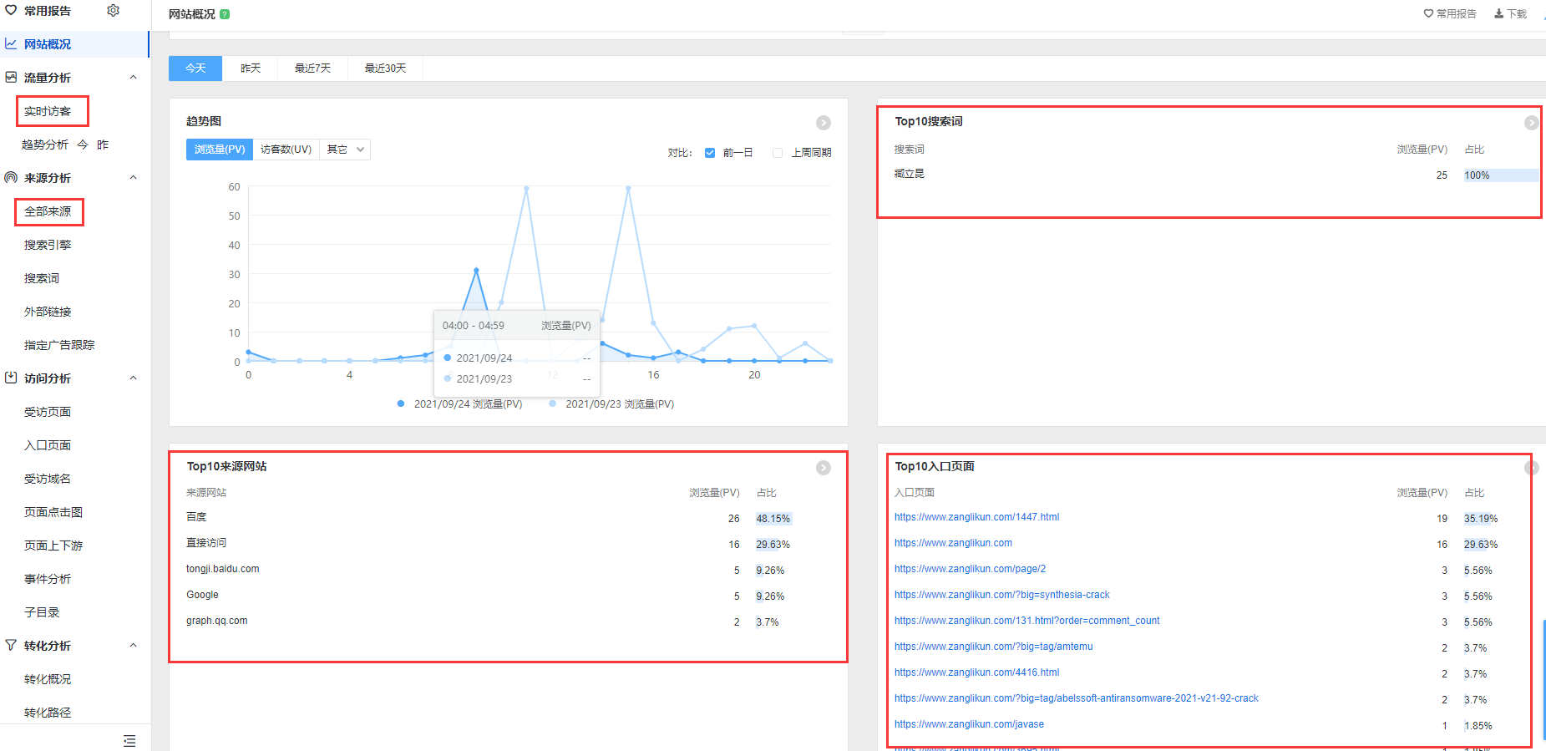This screenshot has height=751, width=1546.
Task: Open the zanglikun.com/1447.html entry page link
Action: click(976, 517)
